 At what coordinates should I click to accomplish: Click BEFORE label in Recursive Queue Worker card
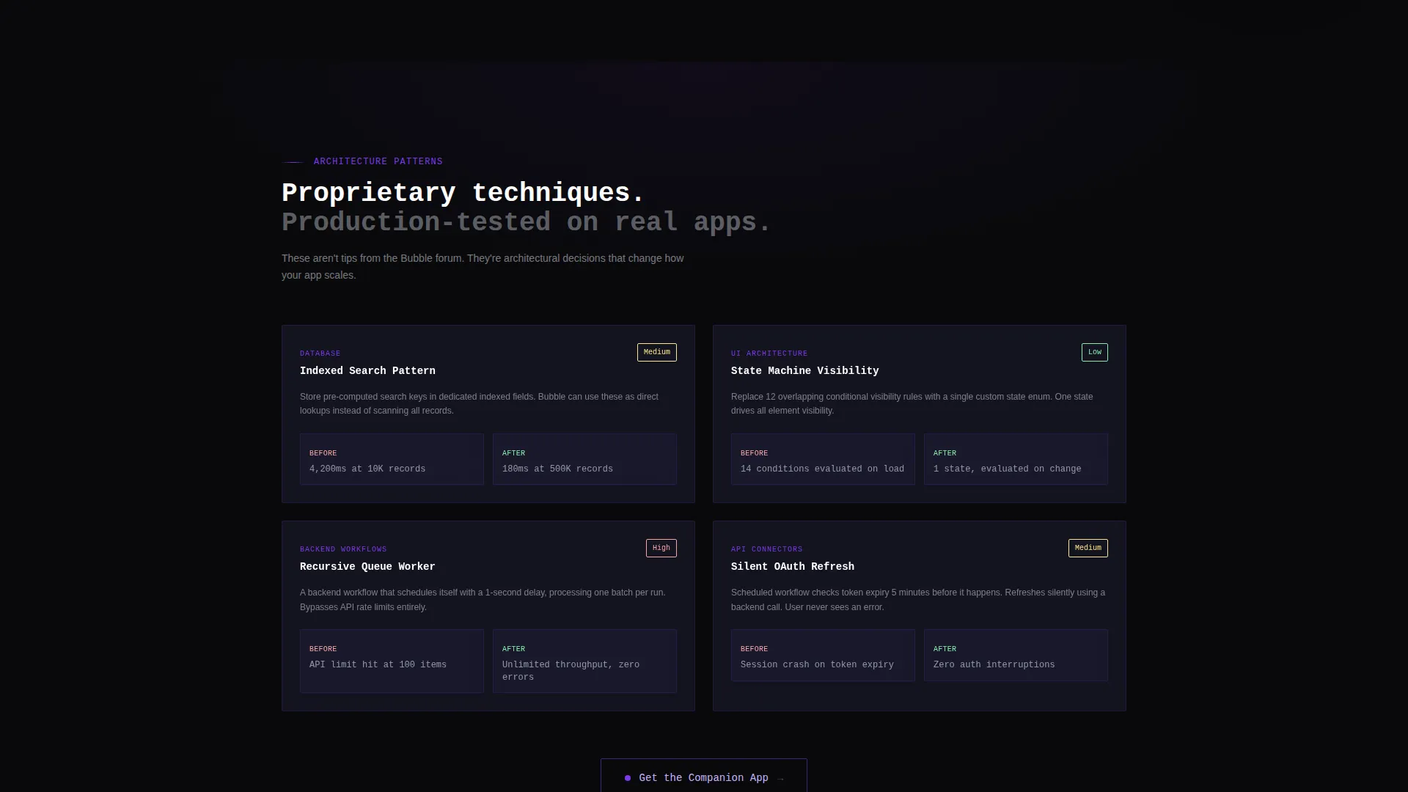(323, 649)
